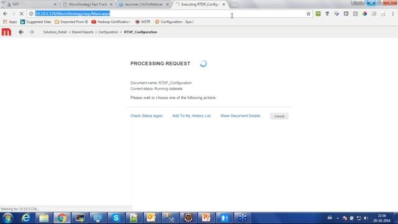This screenshot has height=224, width=398.
Task: Open MSTR bookmark
Action: (x=142, y=22)
